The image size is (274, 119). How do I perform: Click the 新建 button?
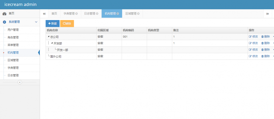tap(53, 24)
